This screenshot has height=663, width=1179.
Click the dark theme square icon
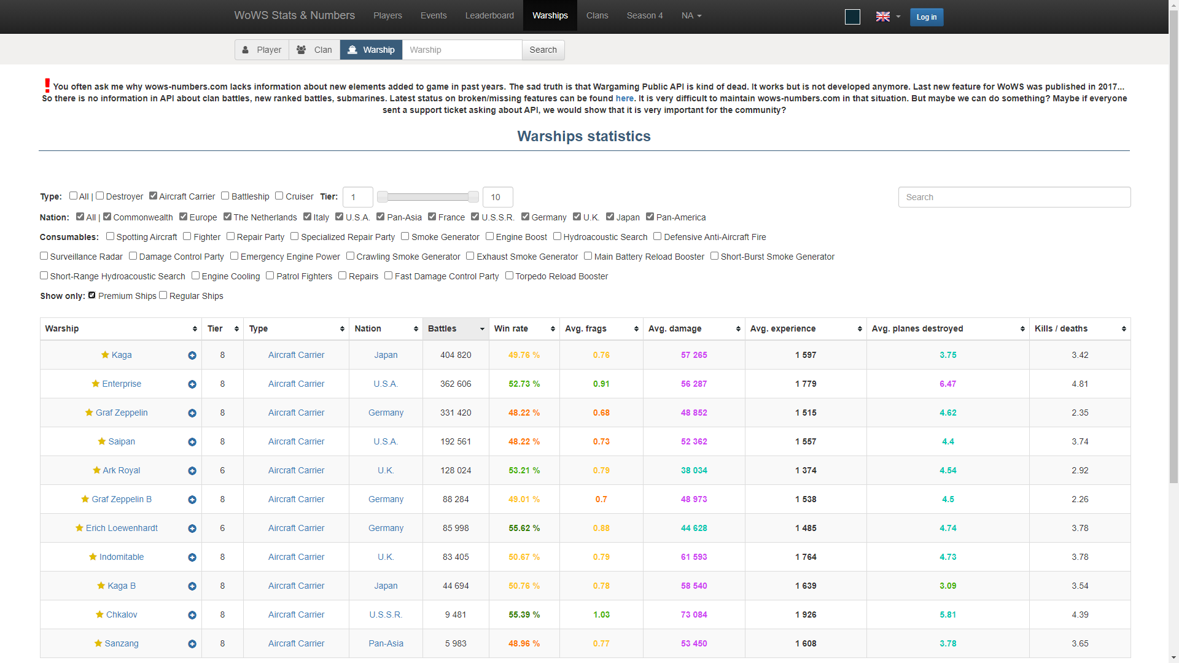[852, 17]
